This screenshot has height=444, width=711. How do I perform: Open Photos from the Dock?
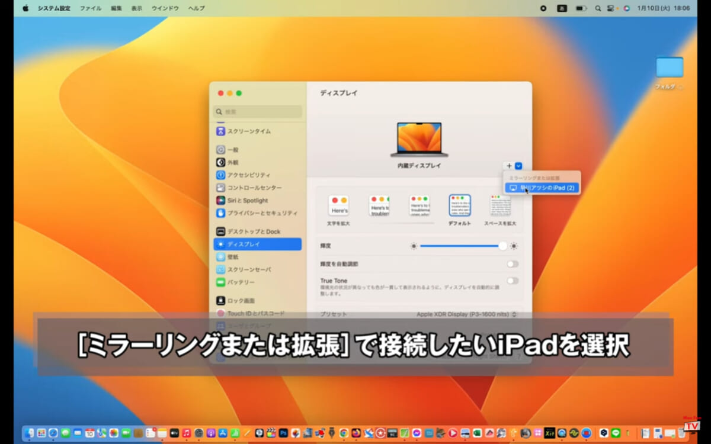[x=114, y=433]
